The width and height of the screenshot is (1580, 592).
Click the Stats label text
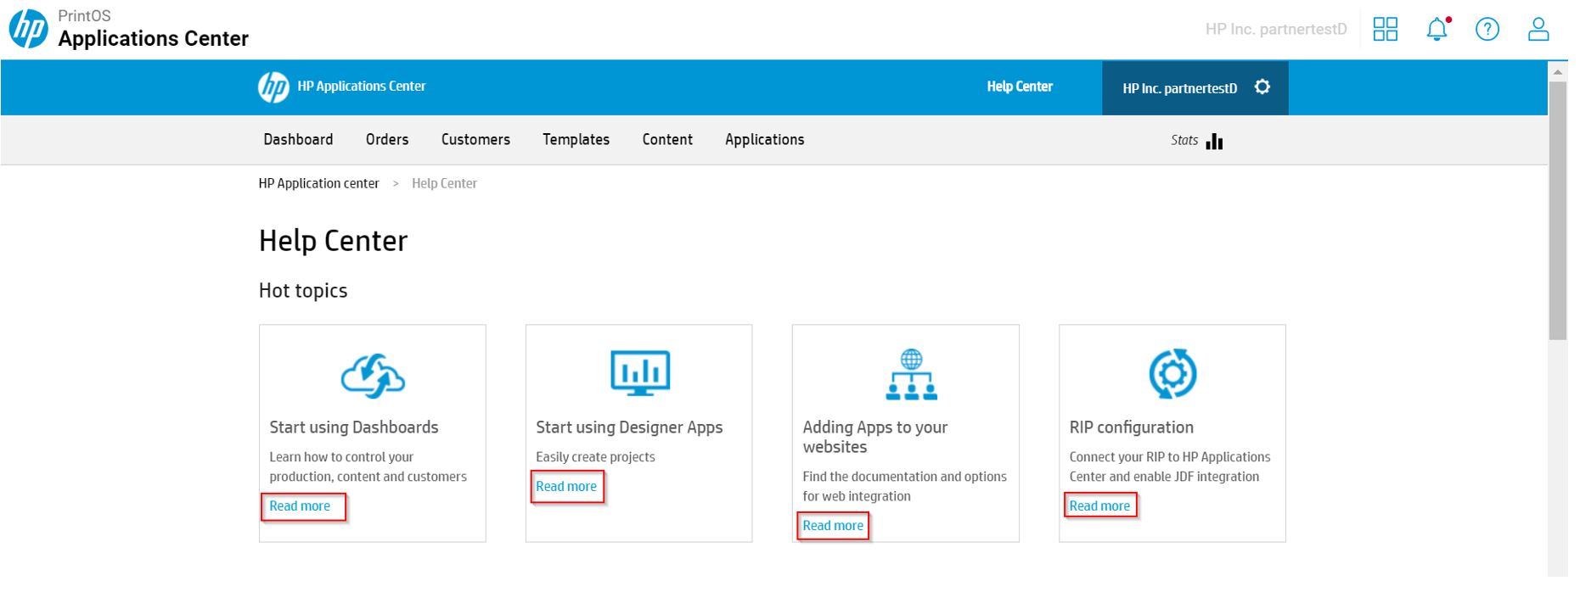tap(1184, 140)
